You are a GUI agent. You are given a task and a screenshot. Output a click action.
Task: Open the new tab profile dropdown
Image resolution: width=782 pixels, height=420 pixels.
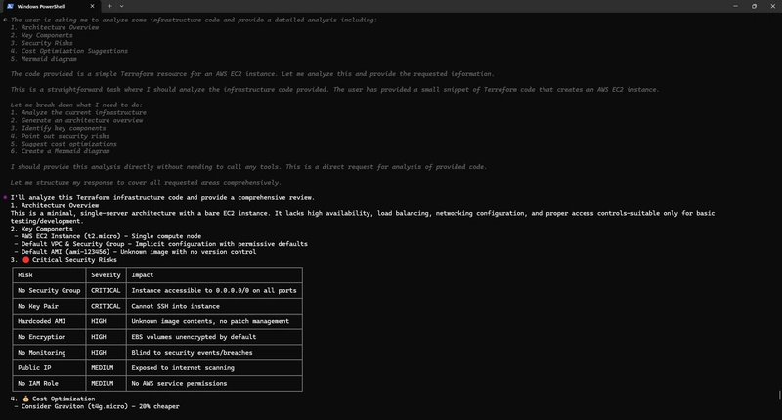(122, 6)
